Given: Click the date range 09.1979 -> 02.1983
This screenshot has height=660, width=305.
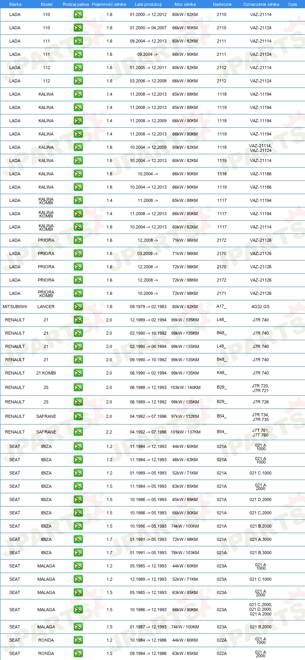Looking at the screenshot, I should pos(148,307).
